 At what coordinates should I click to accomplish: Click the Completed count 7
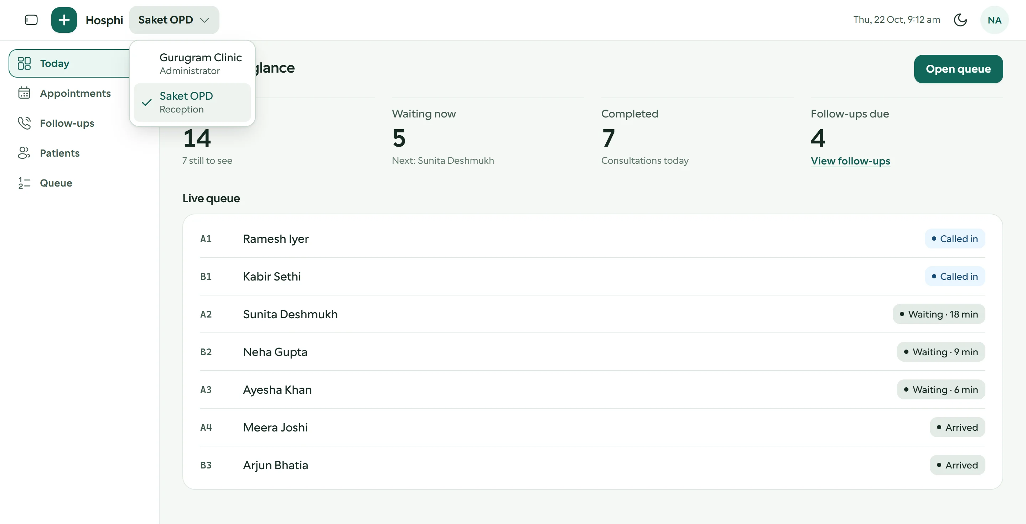tap(608, 138)
